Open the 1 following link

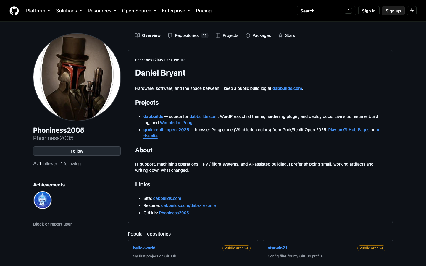point(71,164)
